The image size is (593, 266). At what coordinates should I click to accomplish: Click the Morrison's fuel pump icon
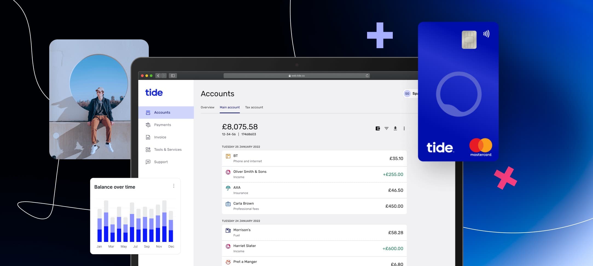228,230
